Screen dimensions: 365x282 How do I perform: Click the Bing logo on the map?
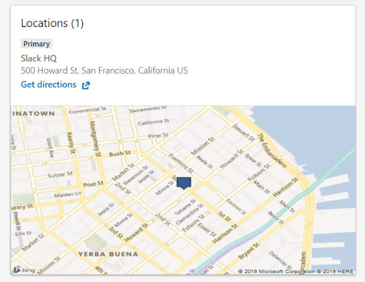(x=25, y=270)
